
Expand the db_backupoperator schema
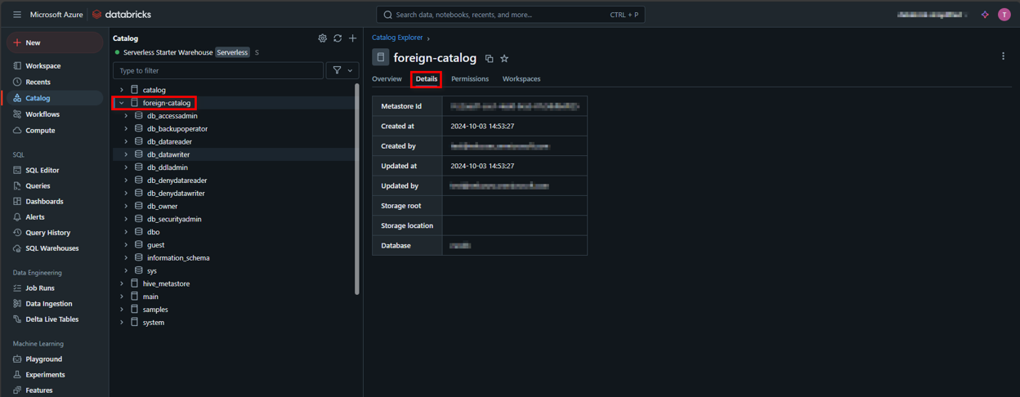(x=126, y=129)
